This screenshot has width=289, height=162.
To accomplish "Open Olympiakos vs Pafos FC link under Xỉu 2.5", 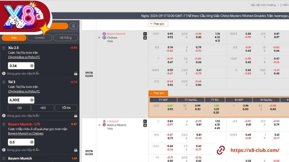I will pos(24,57).
